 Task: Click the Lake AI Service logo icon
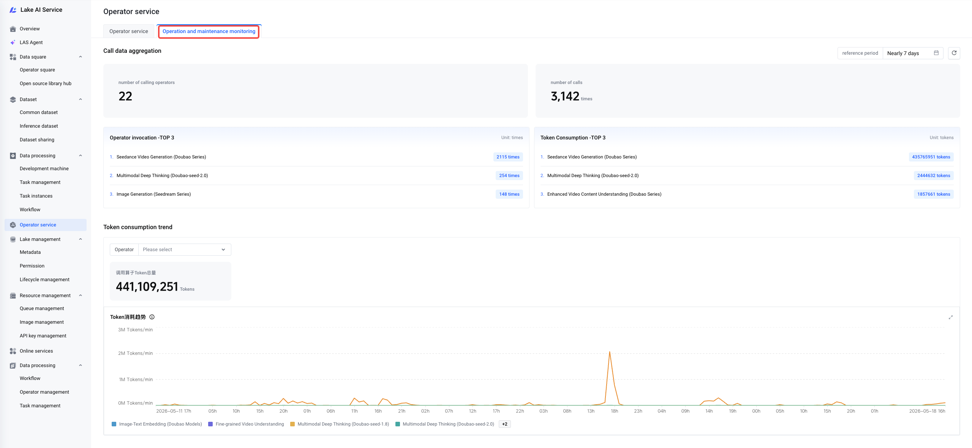click(x=13, y=10)
